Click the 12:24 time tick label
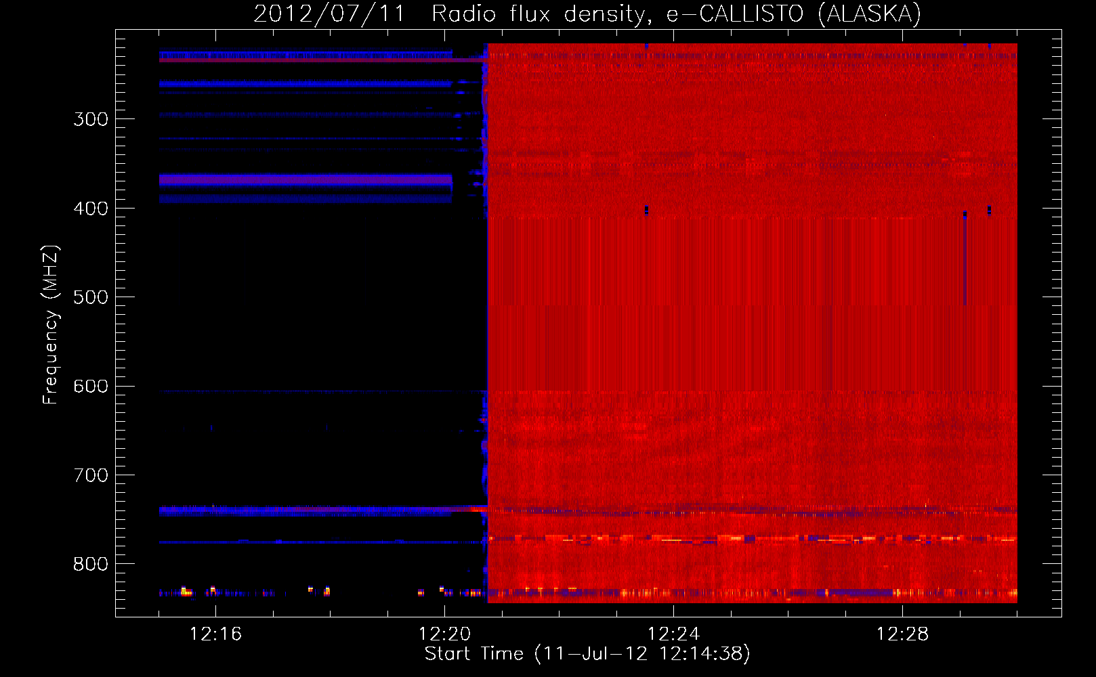Image resolution: width=1096 pixels, height=677 pixels. (673, 634)
